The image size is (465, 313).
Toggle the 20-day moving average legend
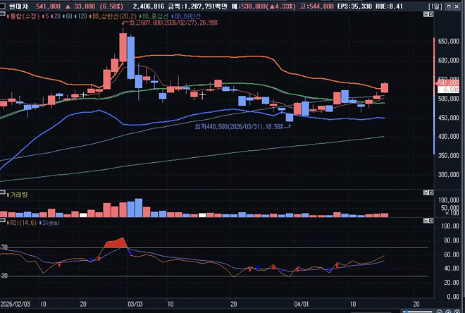56,15
